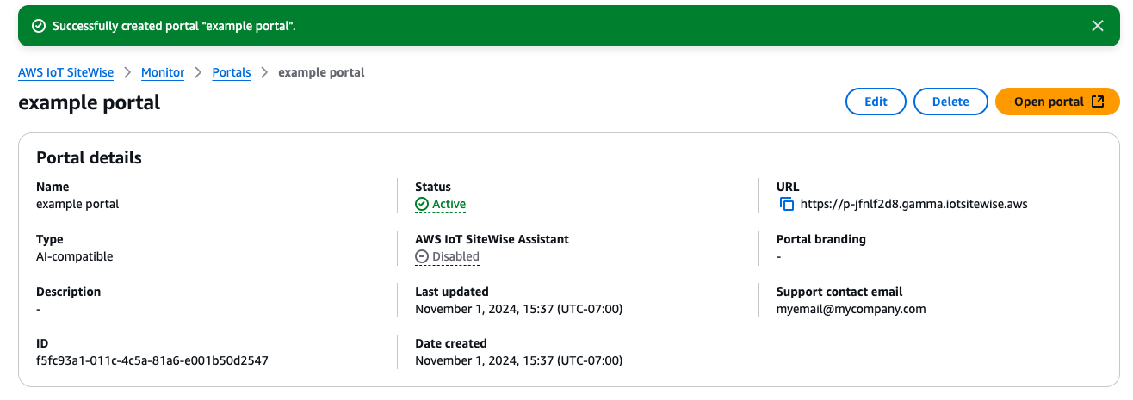Image resolution: width=1133 pixels, height=400 pixels.
Task: Click the green success checkmark icon in banner
Action: coord(38,26)
